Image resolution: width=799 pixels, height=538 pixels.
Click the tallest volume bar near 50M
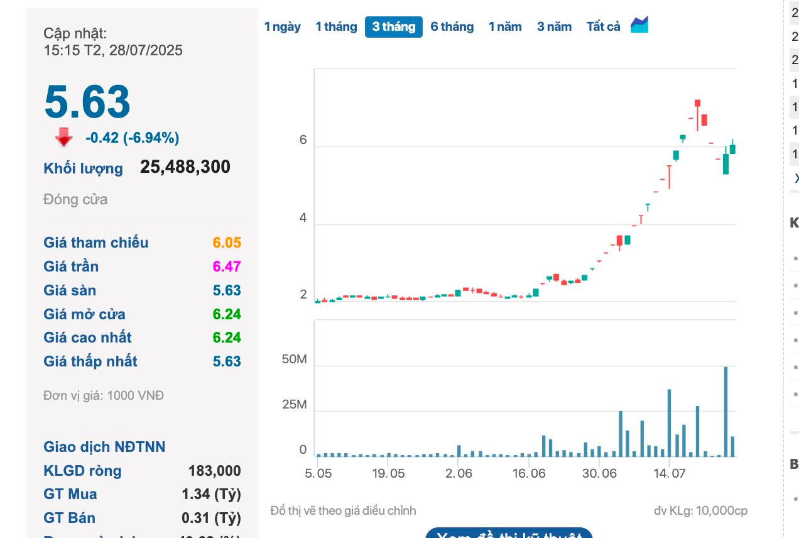click(x=726, y=412)
